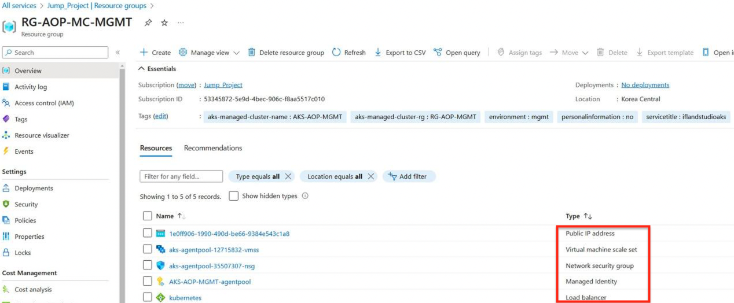Open aks-agentpool-35507307-nsg resource
This screenshot has width=734, height=303.
point(212,266)
